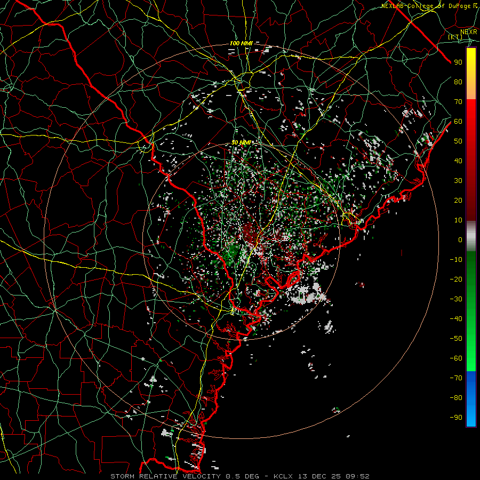Click the -40 scale label
The image size is (480, 480).
click(456, 319)
